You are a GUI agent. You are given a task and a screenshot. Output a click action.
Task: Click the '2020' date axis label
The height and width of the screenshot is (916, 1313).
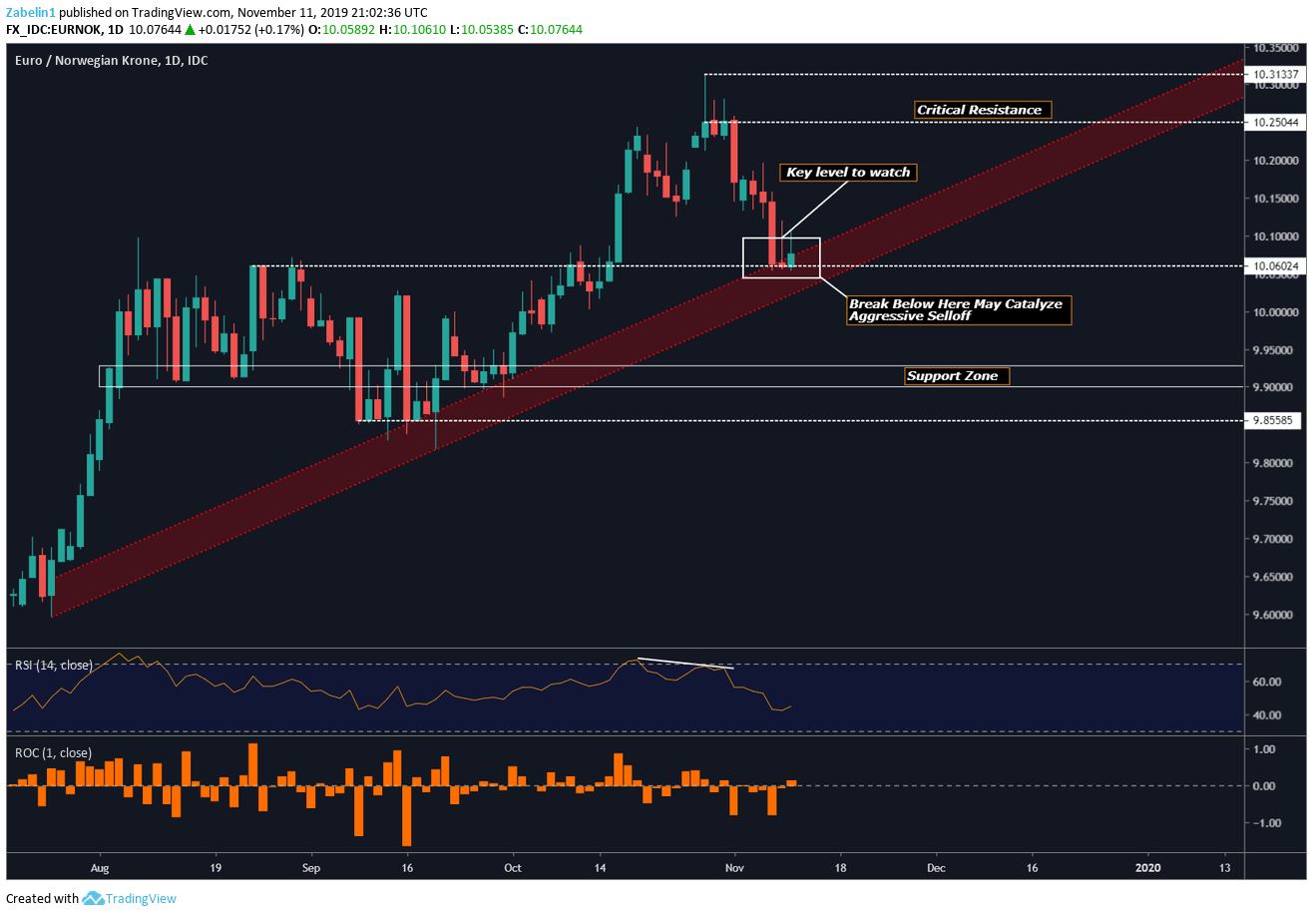[x=1148, y=868]
